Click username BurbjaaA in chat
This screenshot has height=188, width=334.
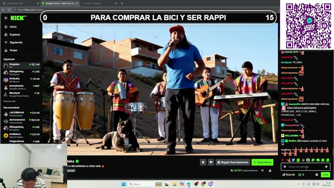click(286, 62)
